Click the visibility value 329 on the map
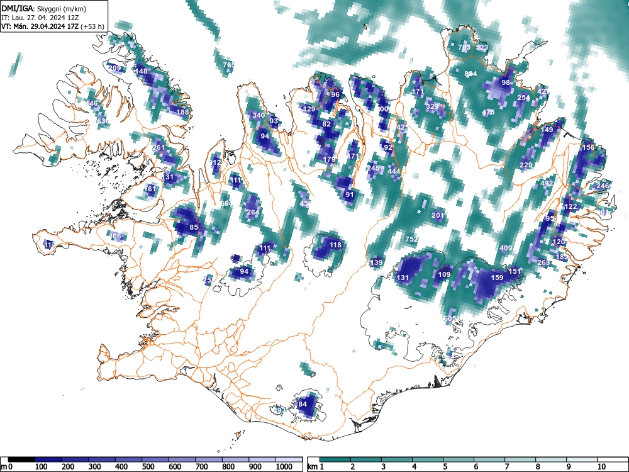The height and width of the screenshot is (472, 629). [432, 106]
